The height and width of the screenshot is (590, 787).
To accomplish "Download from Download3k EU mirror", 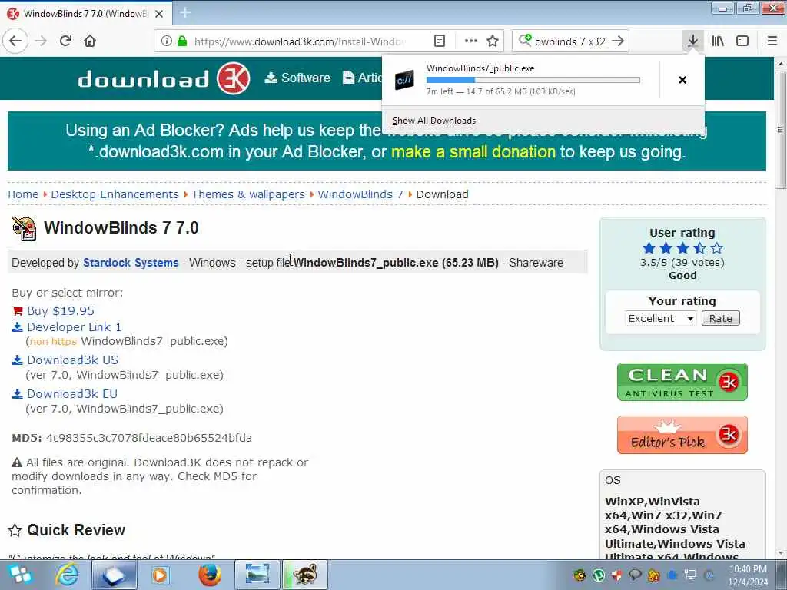I will click(72, 394).
